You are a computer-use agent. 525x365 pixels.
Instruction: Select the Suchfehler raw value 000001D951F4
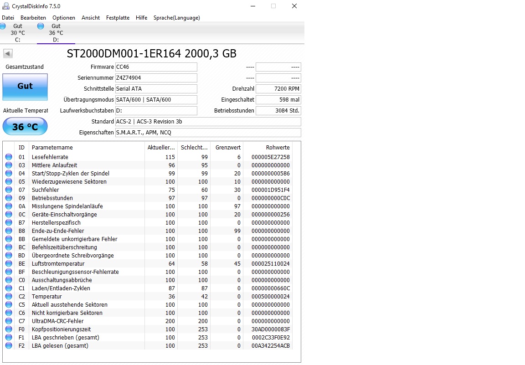point(271,190)
